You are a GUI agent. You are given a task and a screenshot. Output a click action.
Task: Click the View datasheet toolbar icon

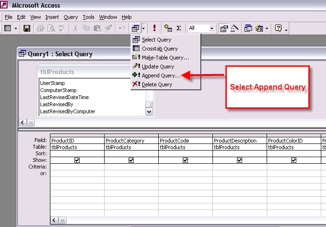click(8, 28)
